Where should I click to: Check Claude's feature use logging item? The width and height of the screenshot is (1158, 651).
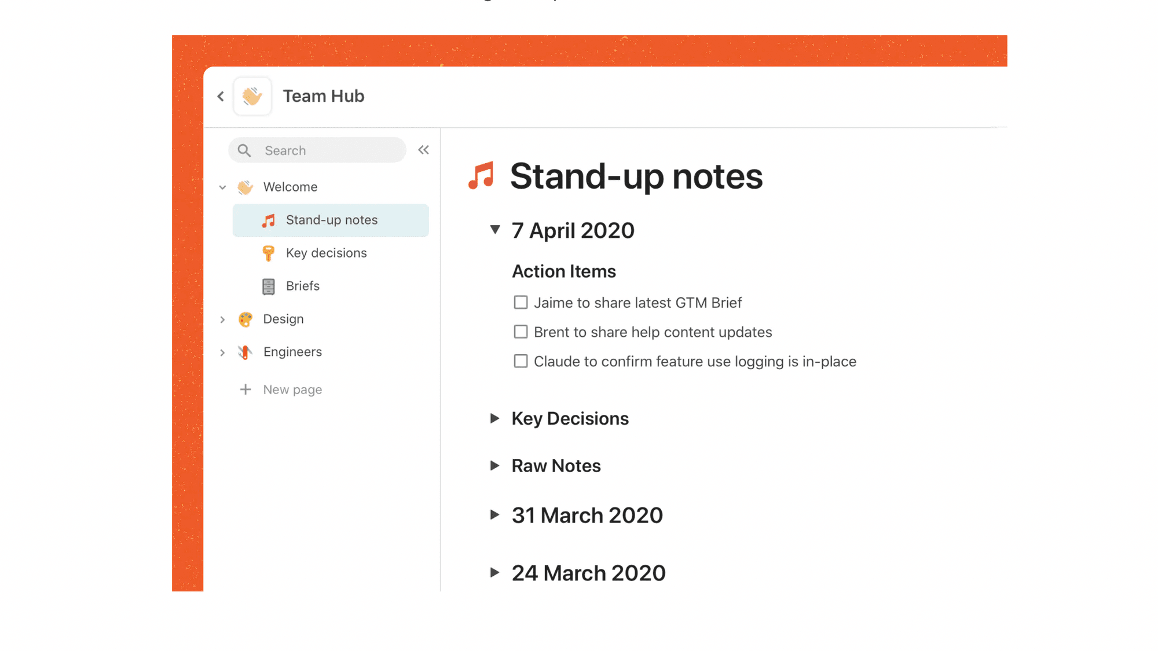(521, 362)
